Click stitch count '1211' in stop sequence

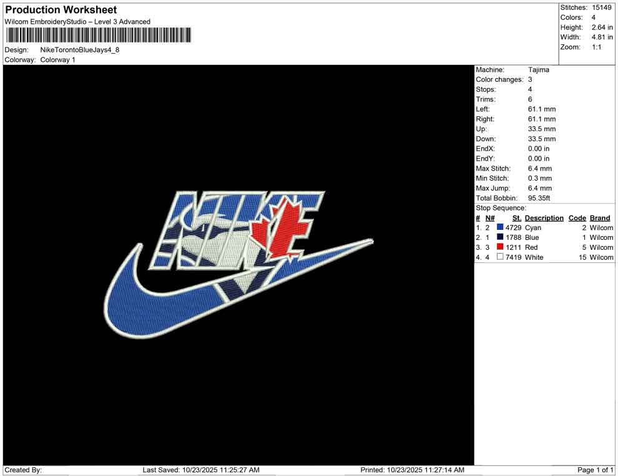(x=514, y=247)
